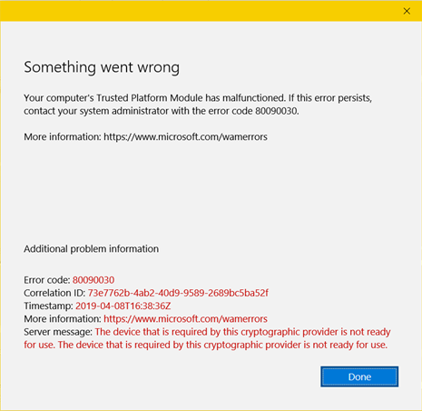The image size is (422, 411).
Task: Click the 'Server message:' label
Action: (58, 332)
